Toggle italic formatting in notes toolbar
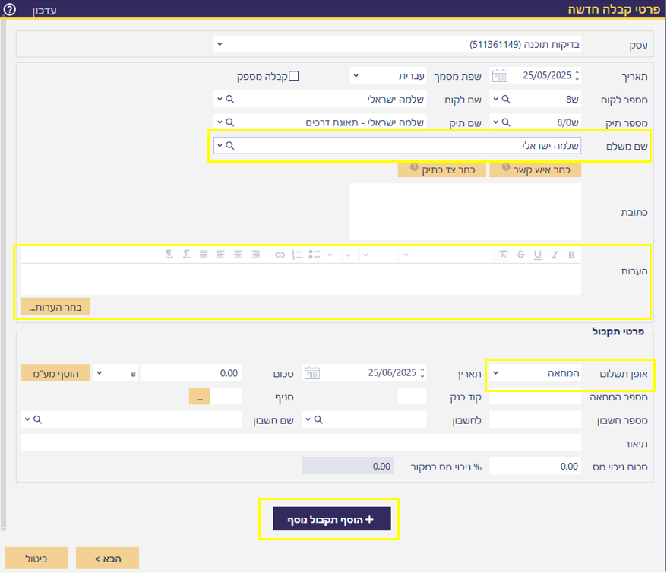667x573 pixels. [x=555, y=255]
